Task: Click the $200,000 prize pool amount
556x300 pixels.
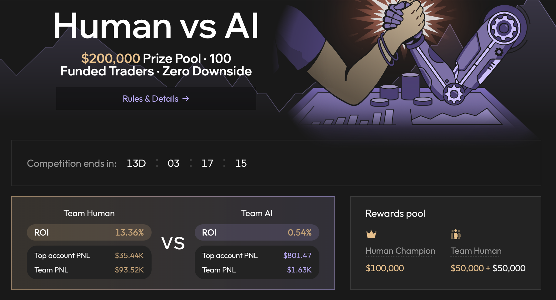Action: pyautogui.click(x=111, y=58)
